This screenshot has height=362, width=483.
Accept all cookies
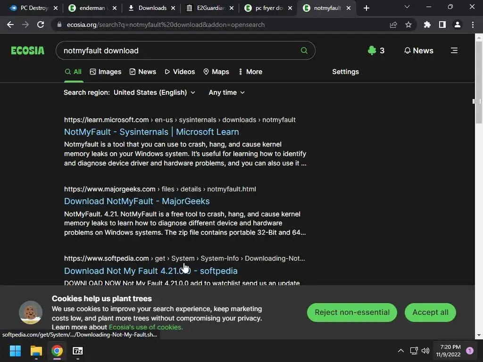tap(430, 313)
